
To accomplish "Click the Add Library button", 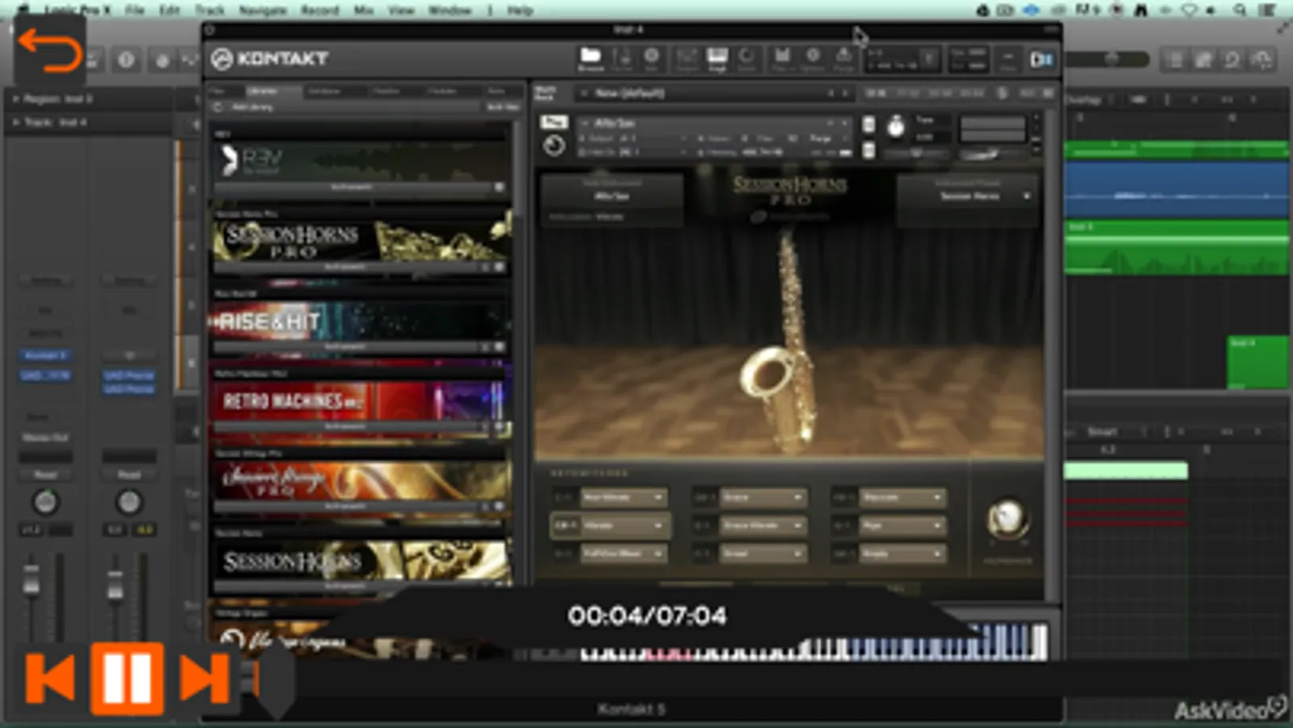I will click(x=252, y=107).
